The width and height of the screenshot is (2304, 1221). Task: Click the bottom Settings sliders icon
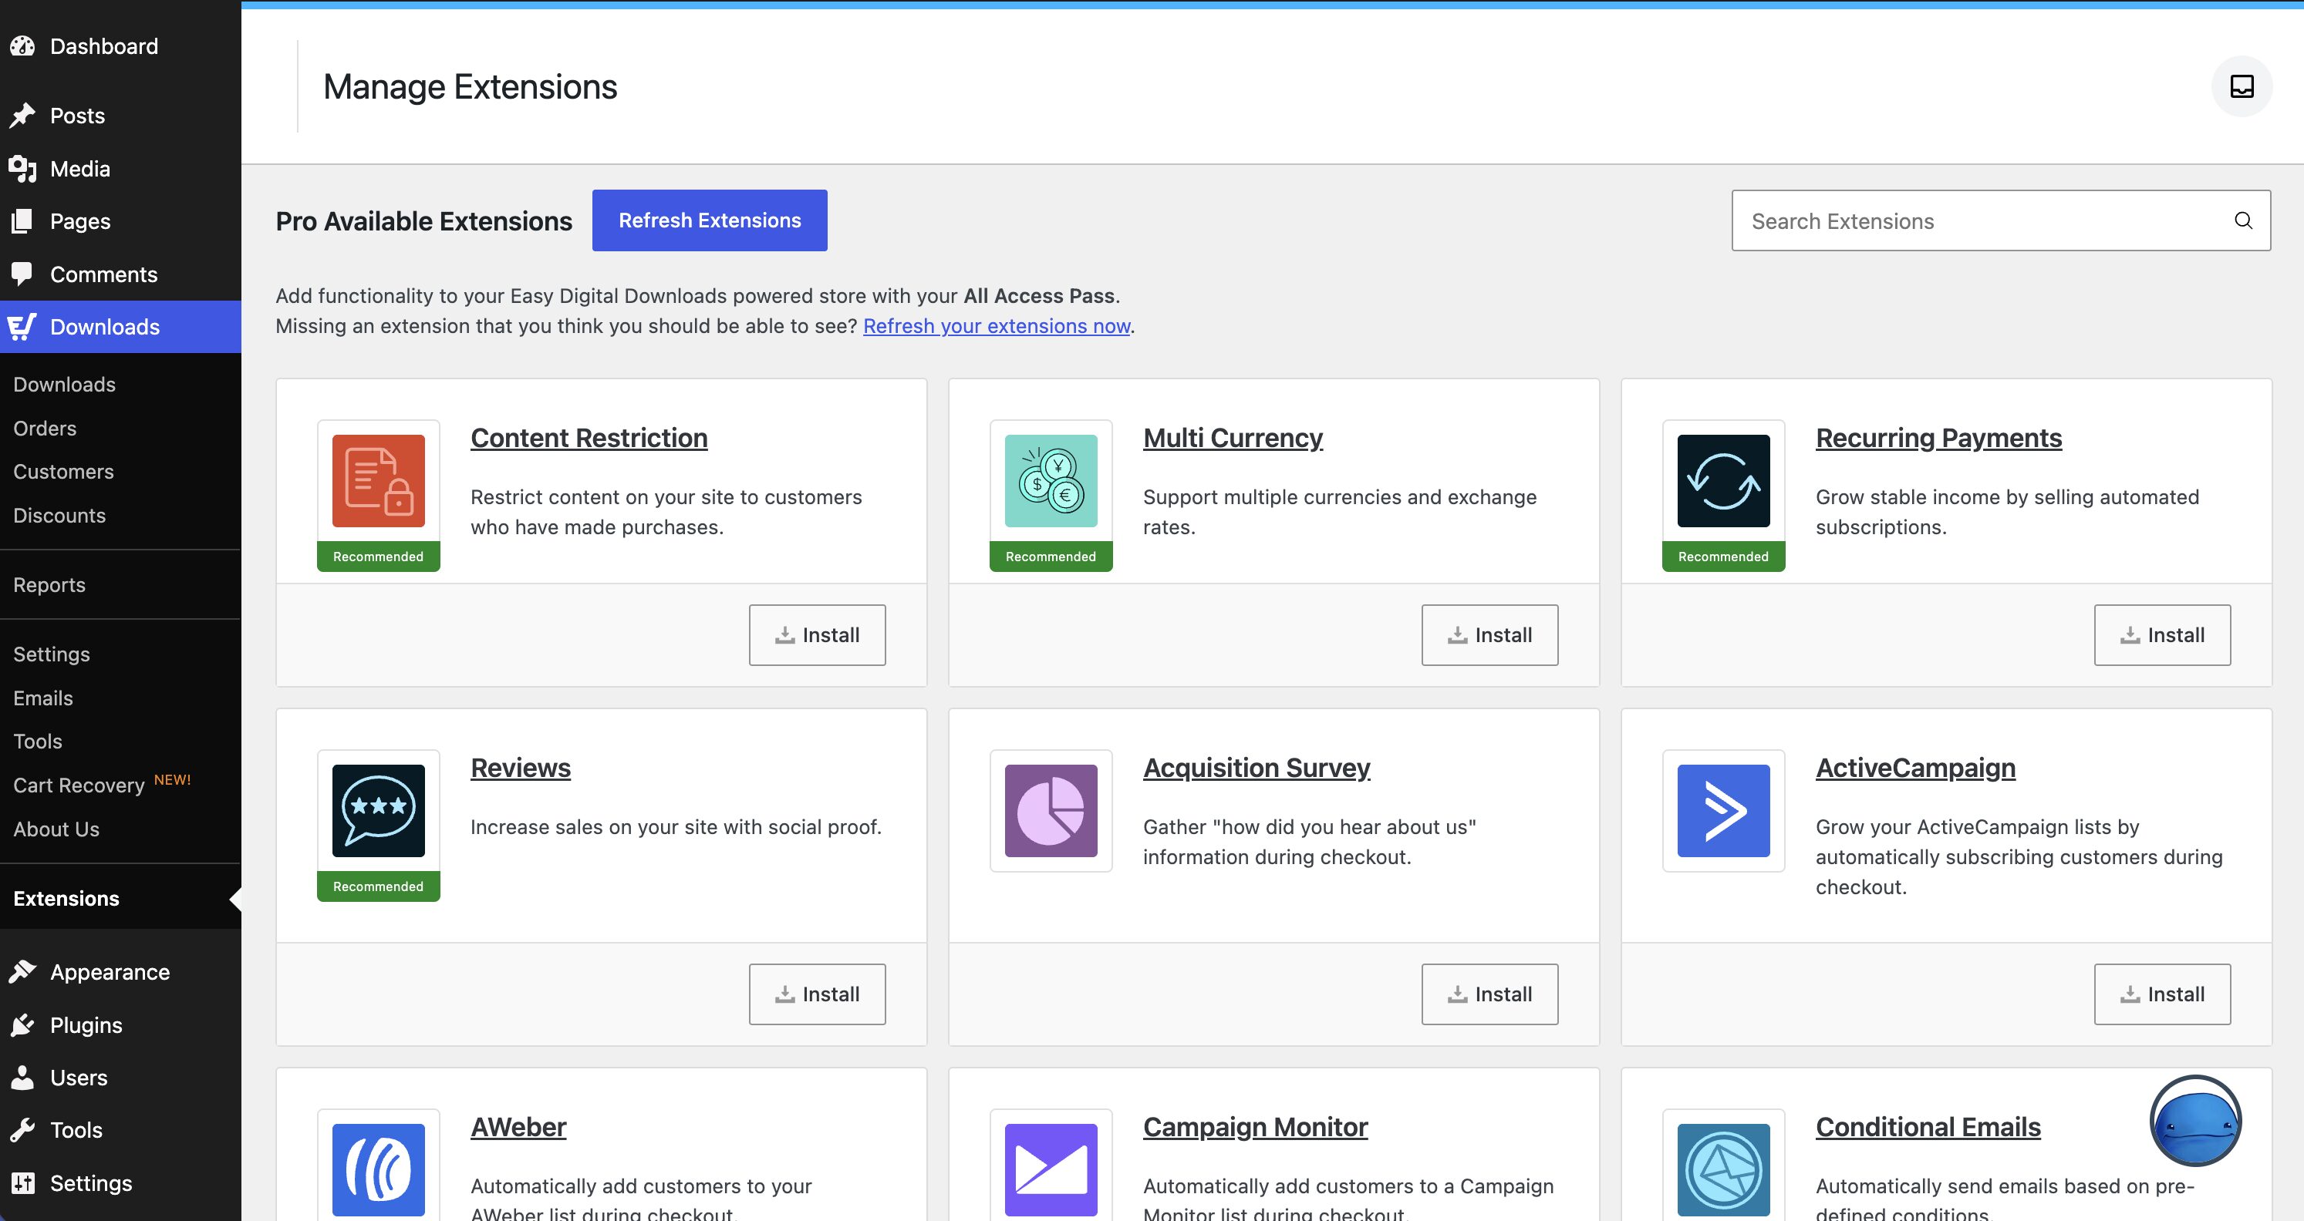pyautogui.click(x=22, y=1182)
